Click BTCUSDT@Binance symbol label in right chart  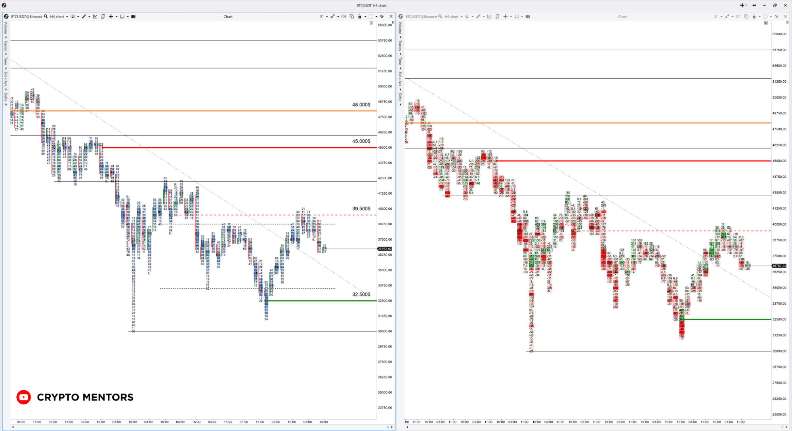tap(421, 17)
